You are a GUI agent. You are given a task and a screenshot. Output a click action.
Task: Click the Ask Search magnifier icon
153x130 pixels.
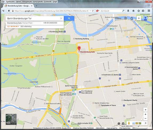point(123,11)
